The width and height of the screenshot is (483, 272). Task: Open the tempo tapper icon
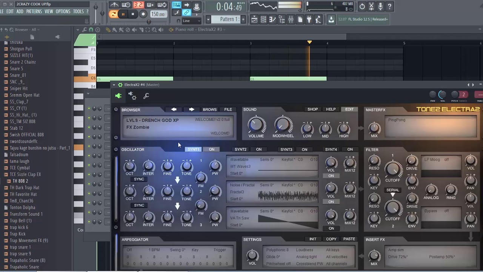click(x=318, y=19)
